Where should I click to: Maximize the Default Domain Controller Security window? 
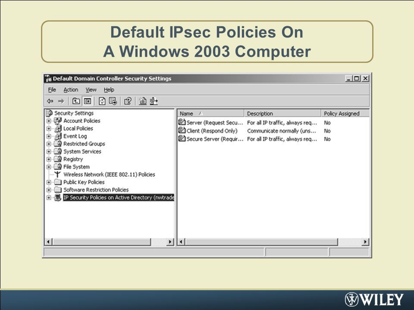pyautogui.click(x=357, y=78)
